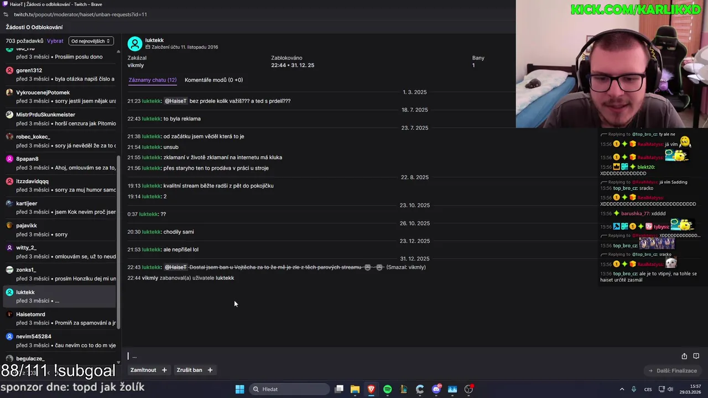708x398 pixels.
Task: Select itzzdavidqqq unban request
Action: pyautogui.click(x=60, y=185)
